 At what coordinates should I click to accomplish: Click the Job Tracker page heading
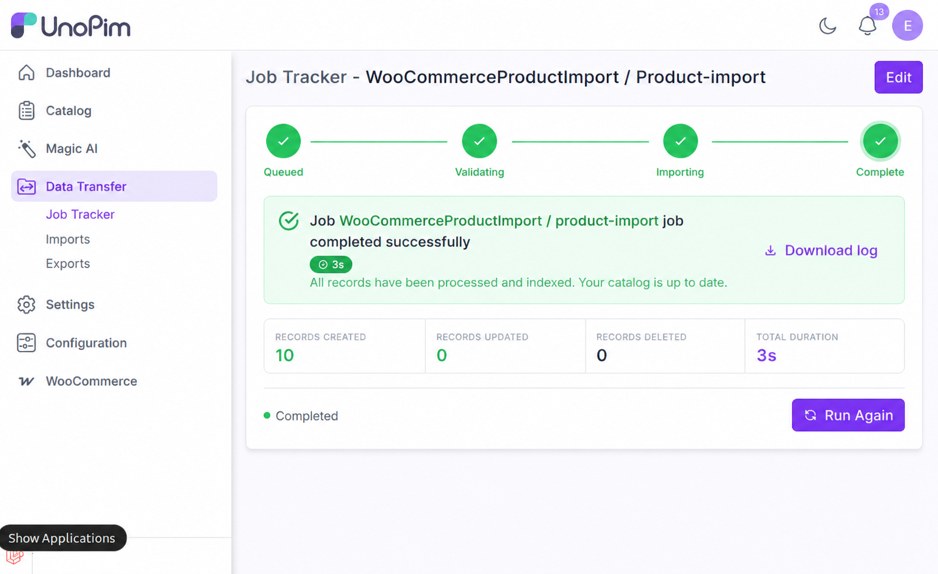(506, 77)
